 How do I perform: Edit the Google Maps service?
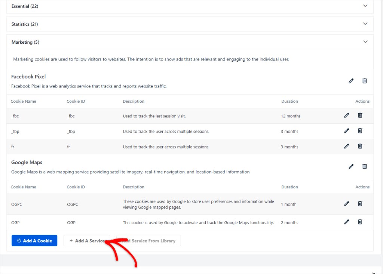[x=351, y=167]
